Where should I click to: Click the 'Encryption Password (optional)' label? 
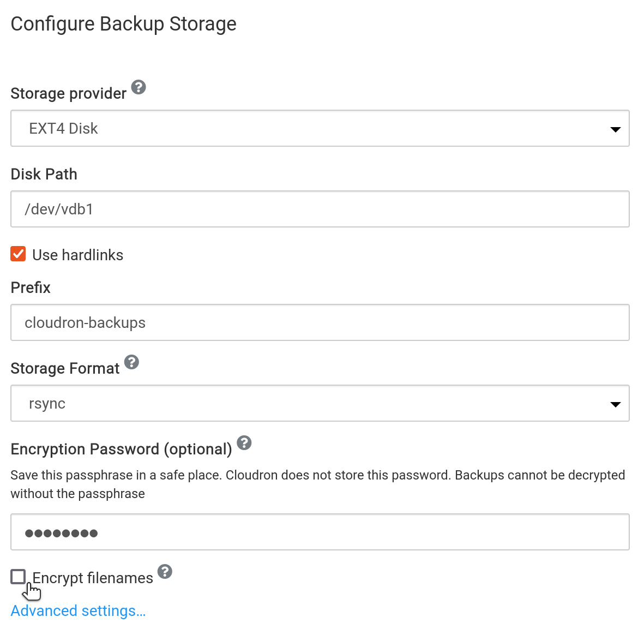click(121, 450)
